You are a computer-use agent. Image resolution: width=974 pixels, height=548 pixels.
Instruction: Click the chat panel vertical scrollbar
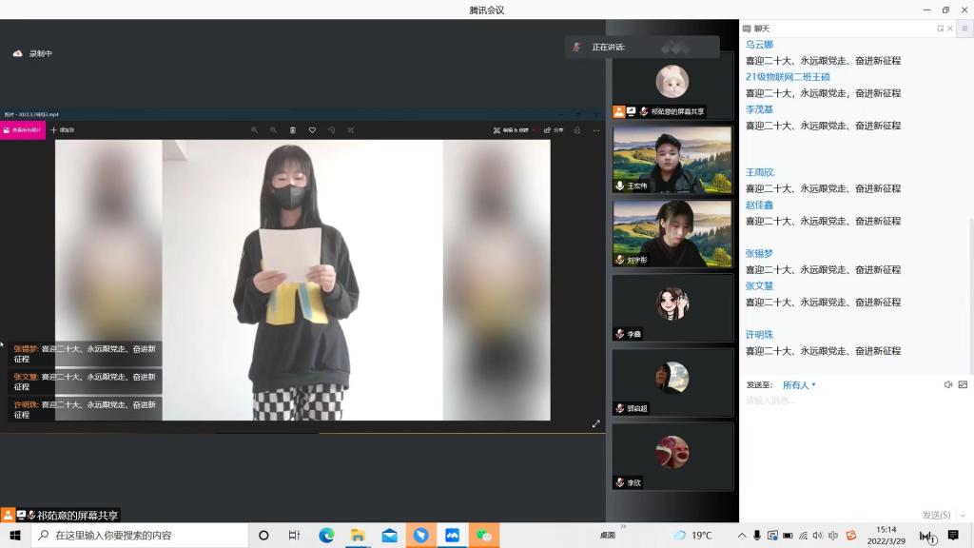pyautogui.click(x=970, y=285)
